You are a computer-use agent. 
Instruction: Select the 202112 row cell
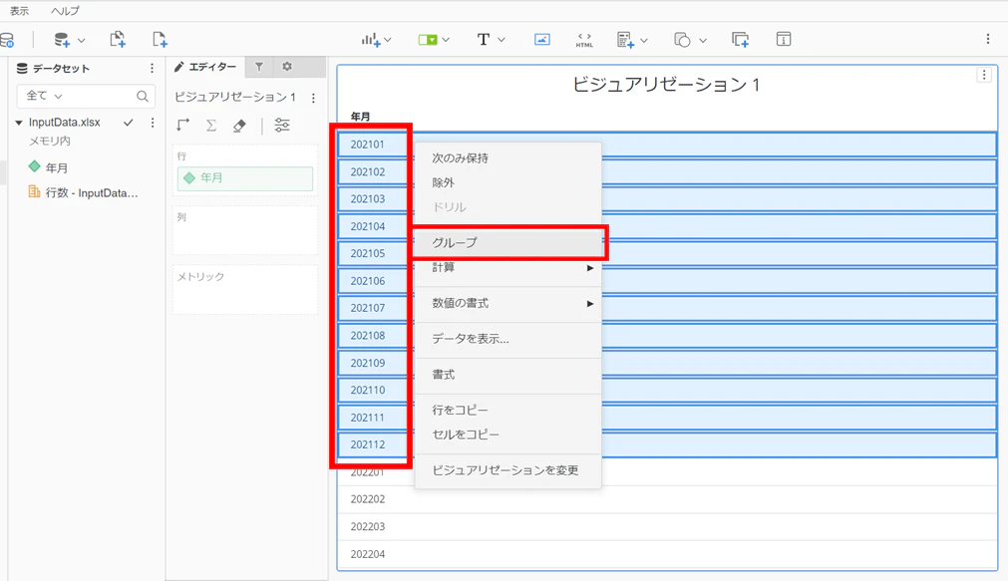point(368,444)
